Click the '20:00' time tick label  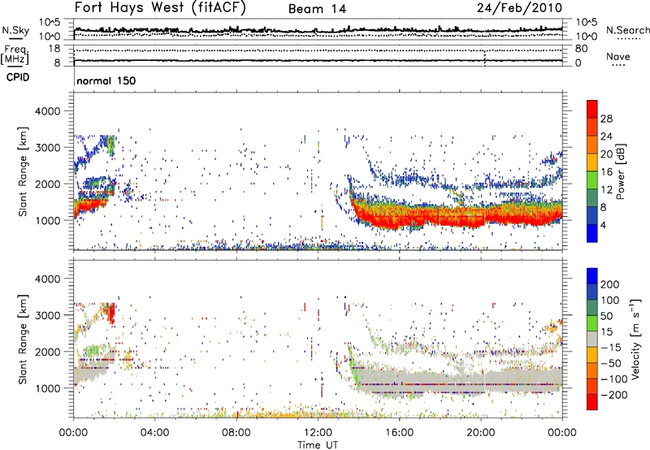pos(480,433)
